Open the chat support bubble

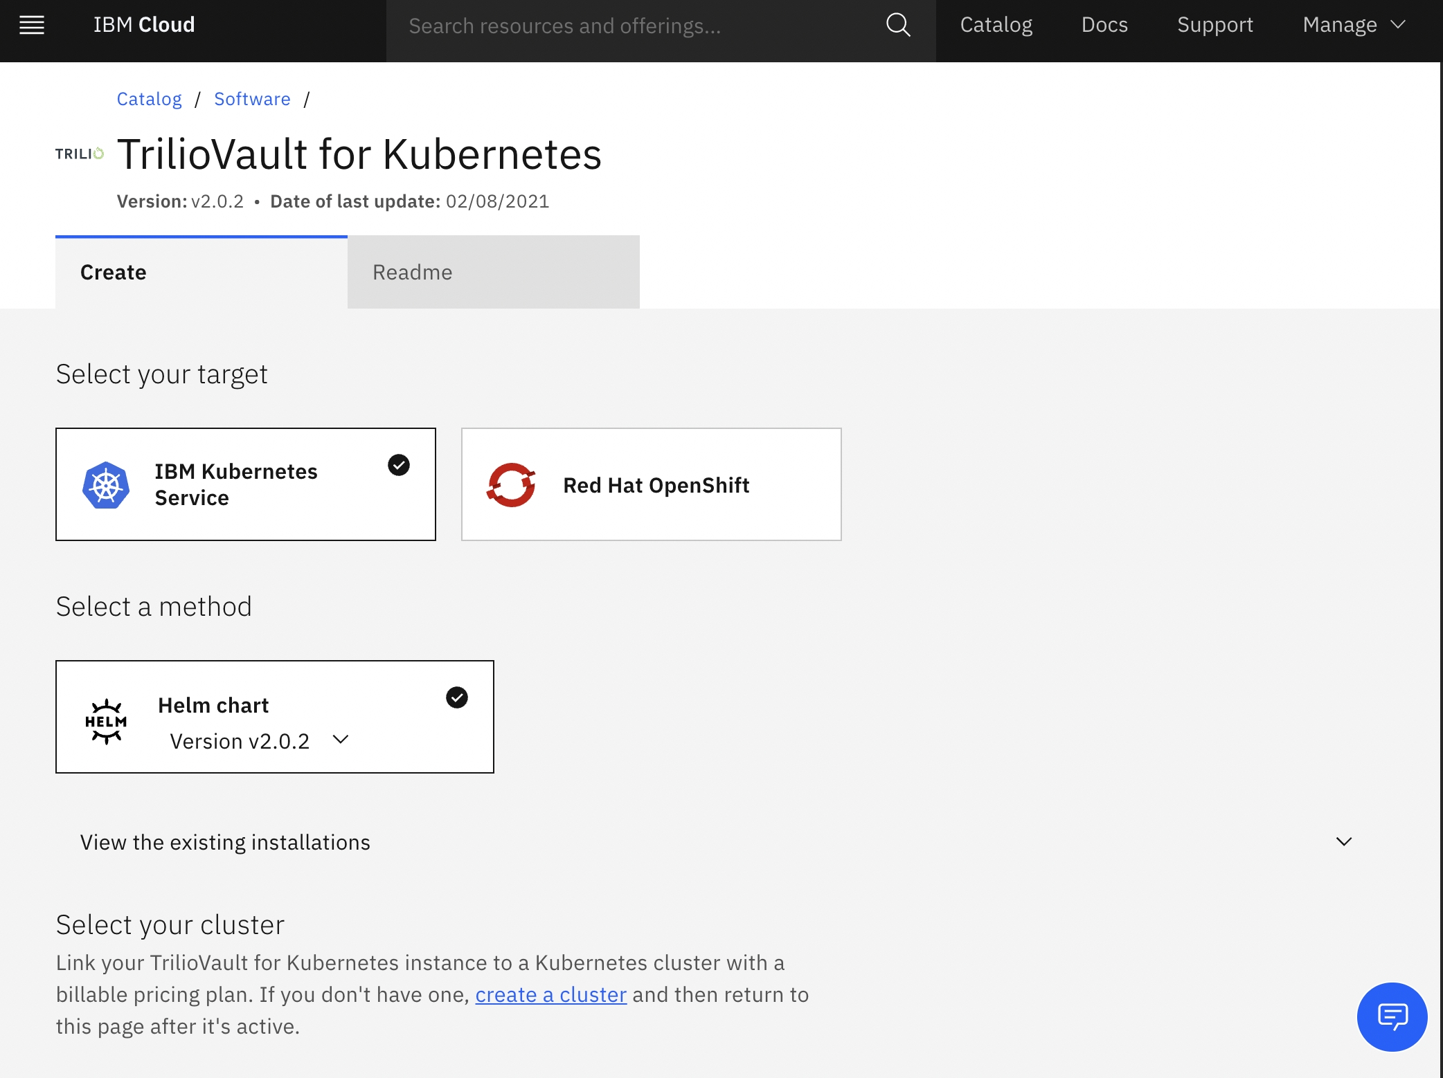tap(1392, 1016)
